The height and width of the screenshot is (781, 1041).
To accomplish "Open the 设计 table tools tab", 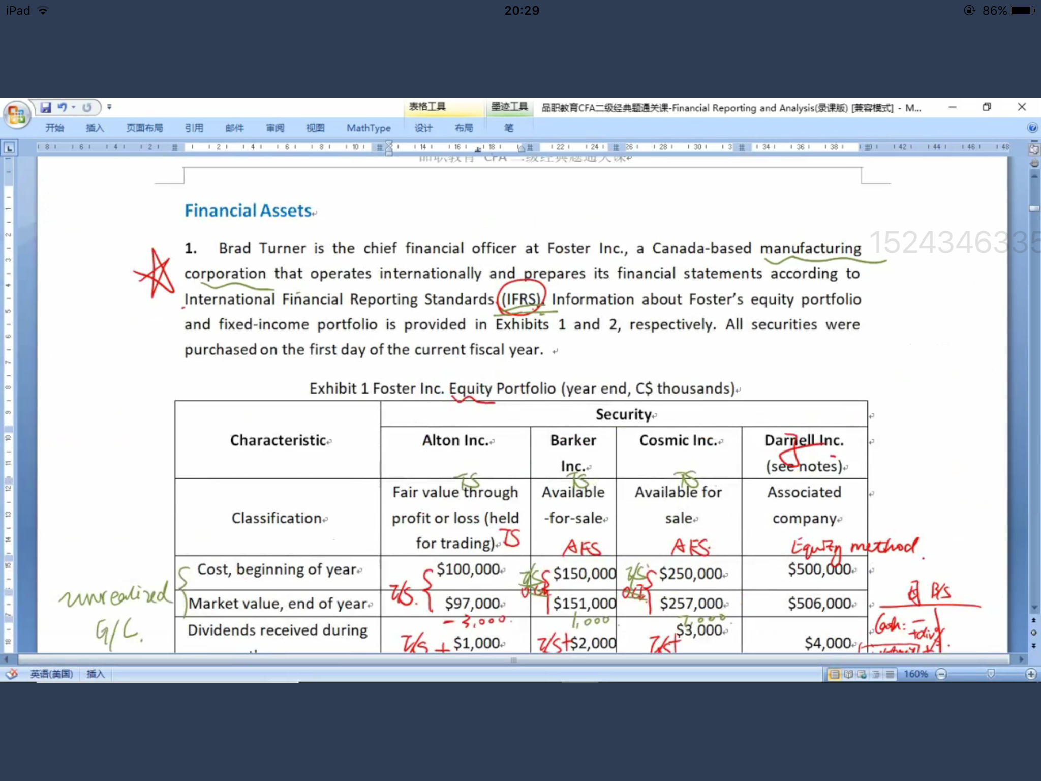I will coord(423,128).
